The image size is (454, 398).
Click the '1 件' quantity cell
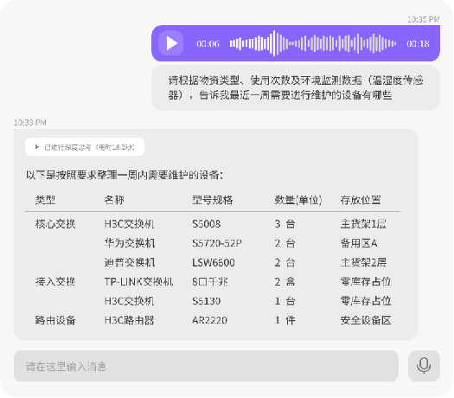tap(285, 320)
